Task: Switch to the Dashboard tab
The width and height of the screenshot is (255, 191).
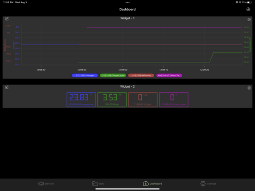Action: [152, 184]
